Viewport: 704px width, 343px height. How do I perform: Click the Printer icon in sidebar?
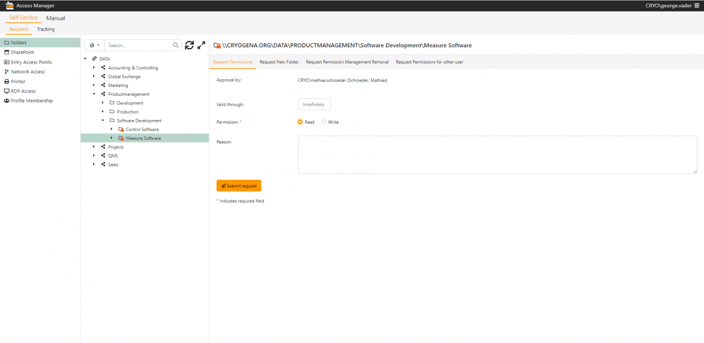tap(6, 82)
